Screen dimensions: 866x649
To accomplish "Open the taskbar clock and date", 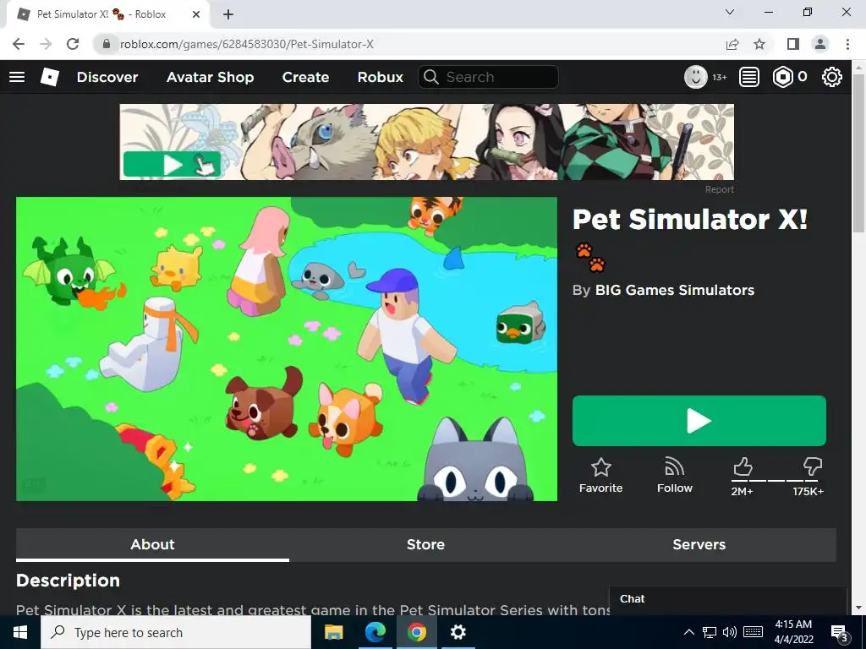I will point(793,632).
